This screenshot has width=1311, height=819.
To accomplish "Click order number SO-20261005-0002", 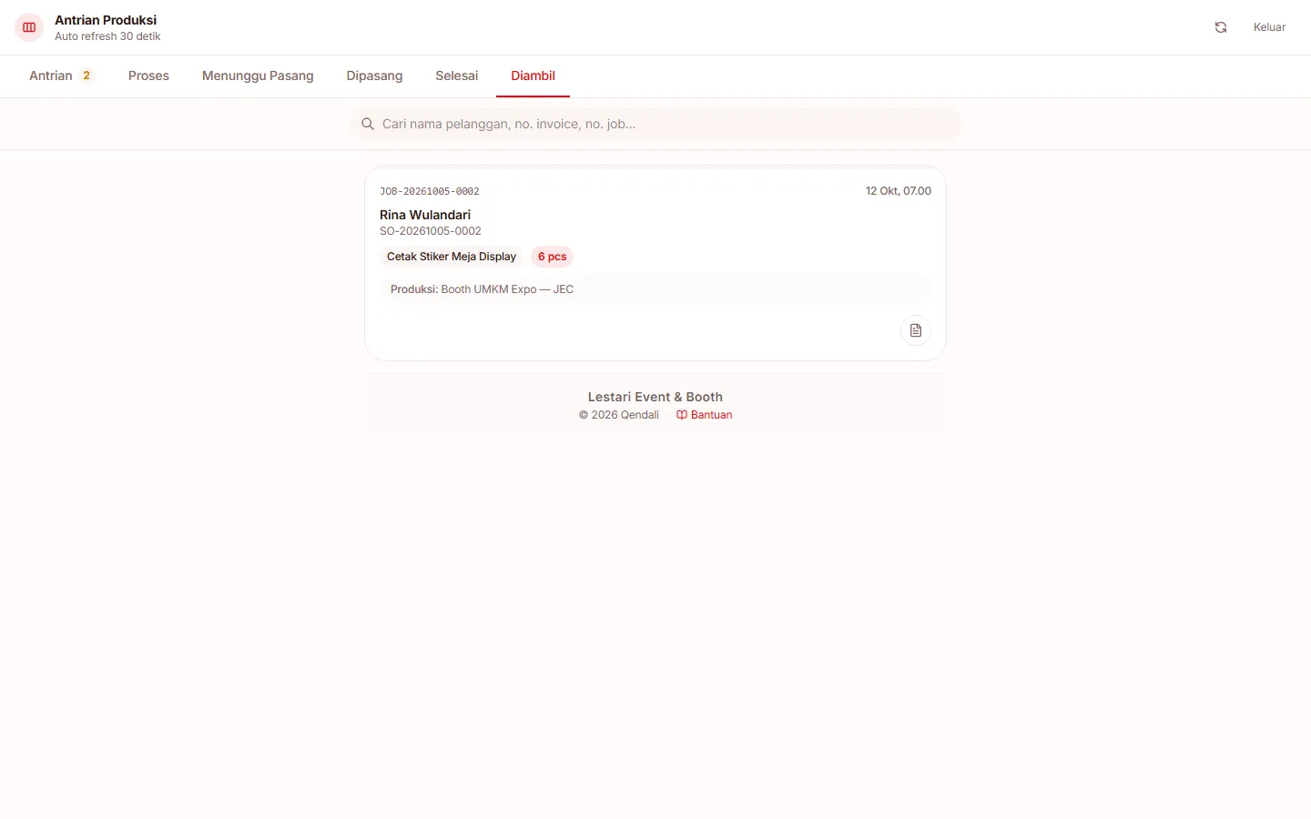I will (431, 231).
